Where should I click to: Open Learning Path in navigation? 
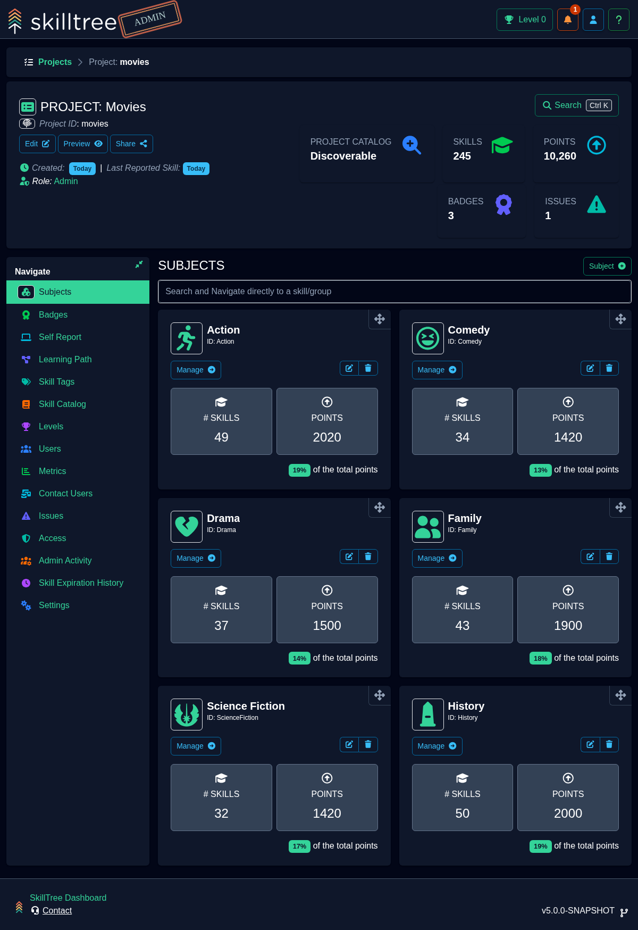click(78, 359)
